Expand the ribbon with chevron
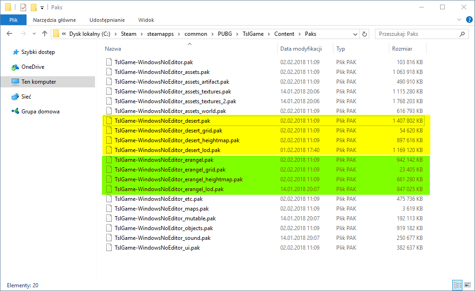The height and width of the screenshot is (291, 475). (459, 20)
